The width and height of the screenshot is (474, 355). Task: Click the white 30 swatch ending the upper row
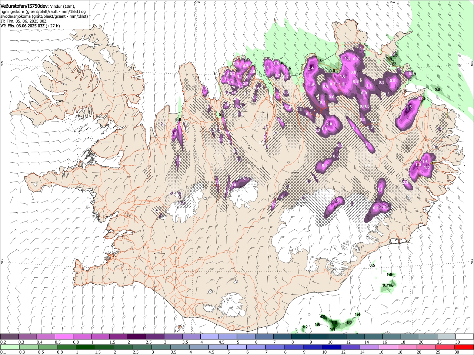coord(464,337)
